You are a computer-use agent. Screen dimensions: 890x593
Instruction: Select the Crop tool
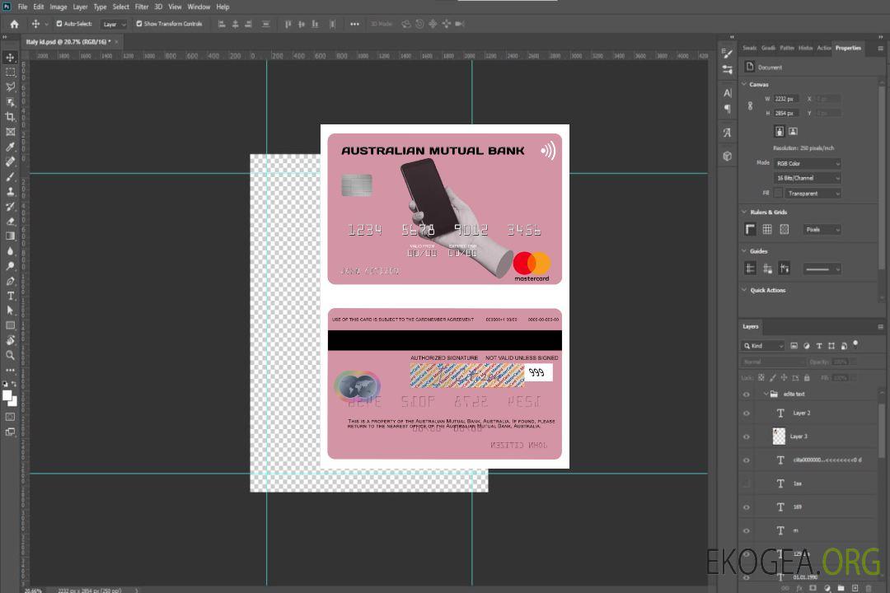coord(10,117)
